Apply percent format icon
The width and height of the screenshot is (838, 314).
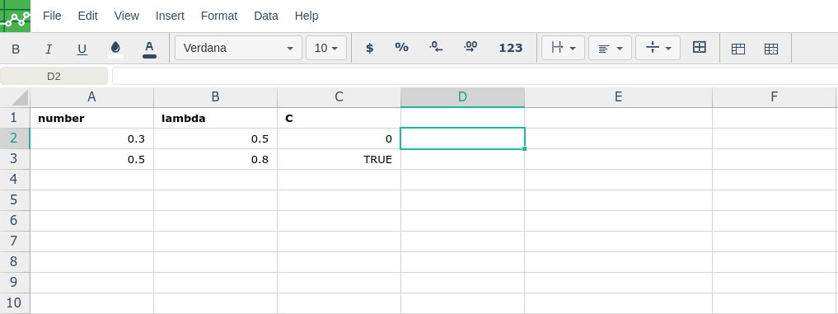click(402, 48)
